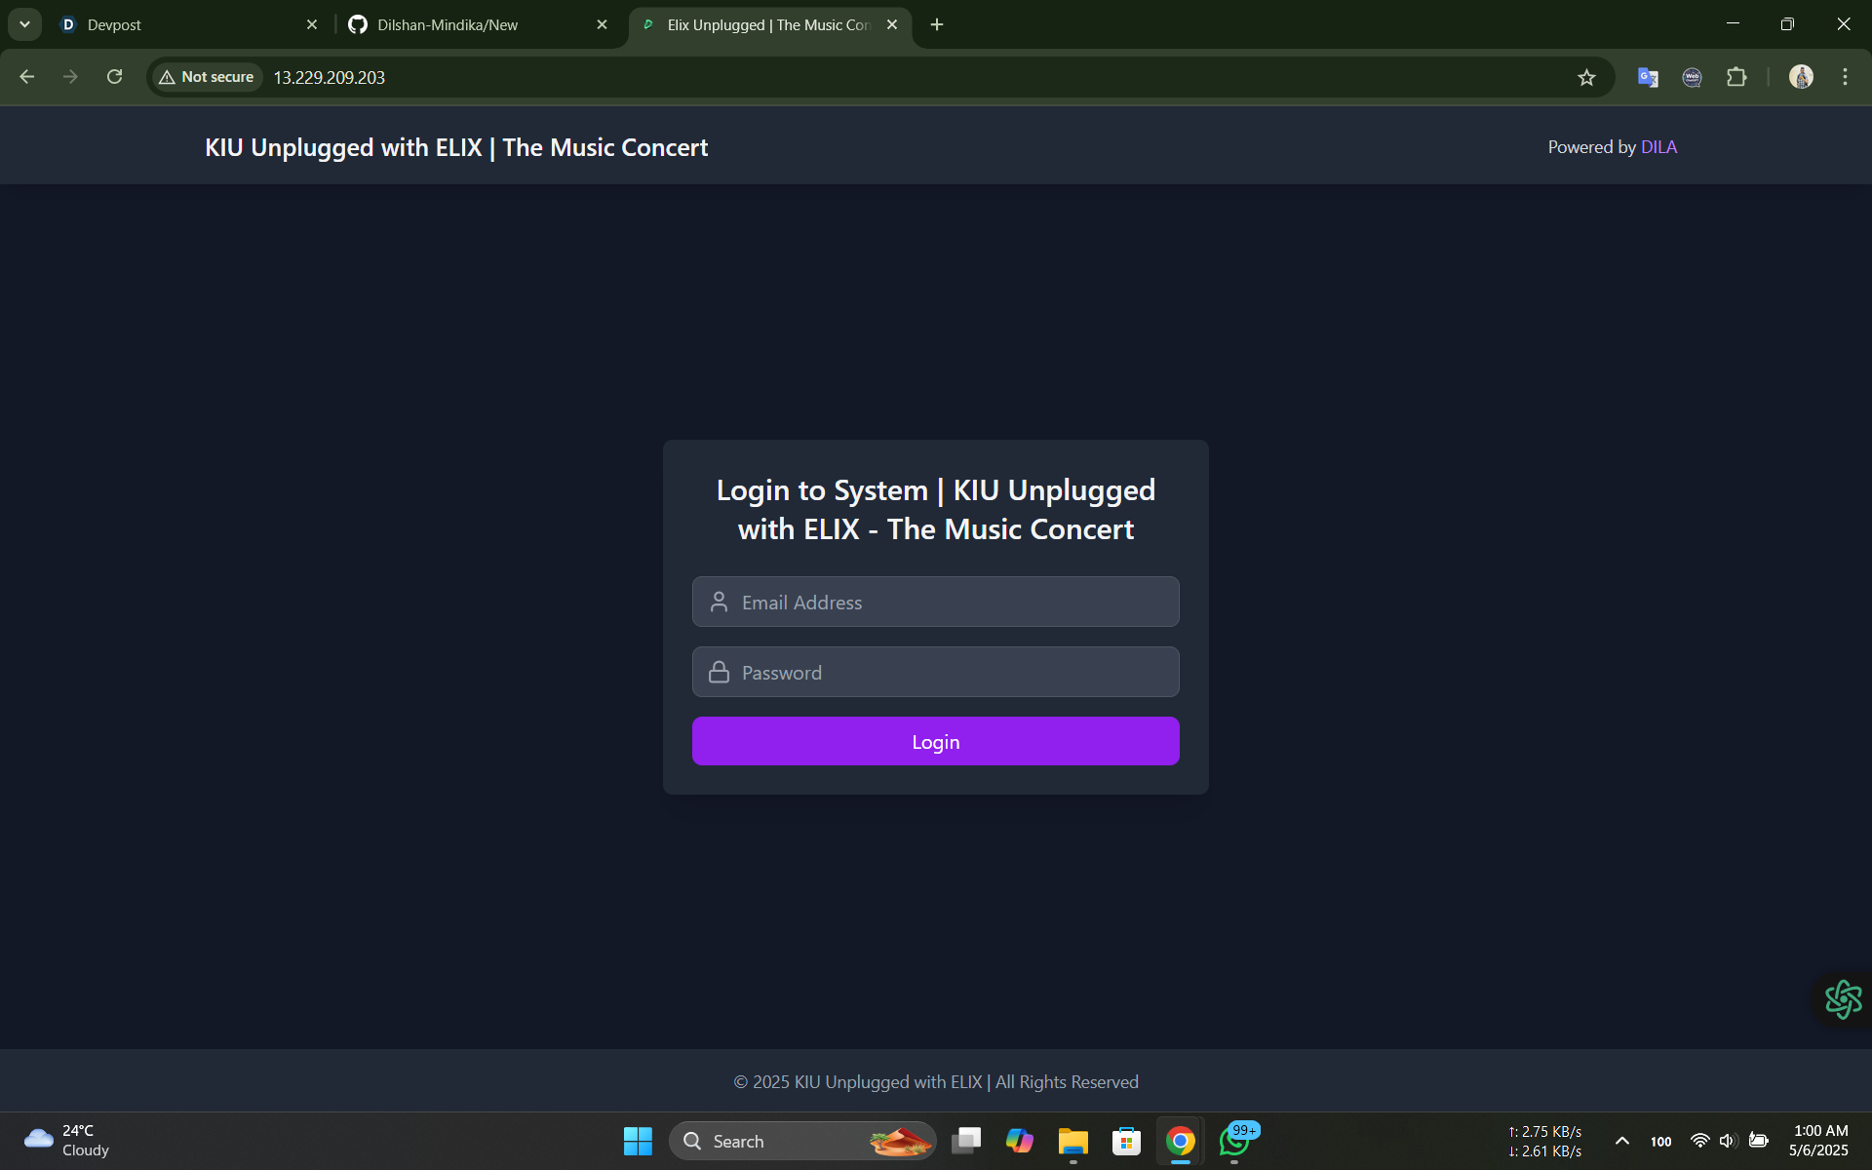Focus the Password input field
1872x1170 pixels.
point(936,673)
